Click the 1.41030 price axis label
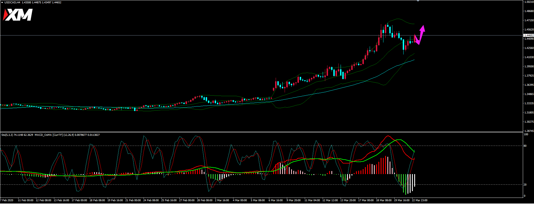The image size is (534, 204). 528,57
